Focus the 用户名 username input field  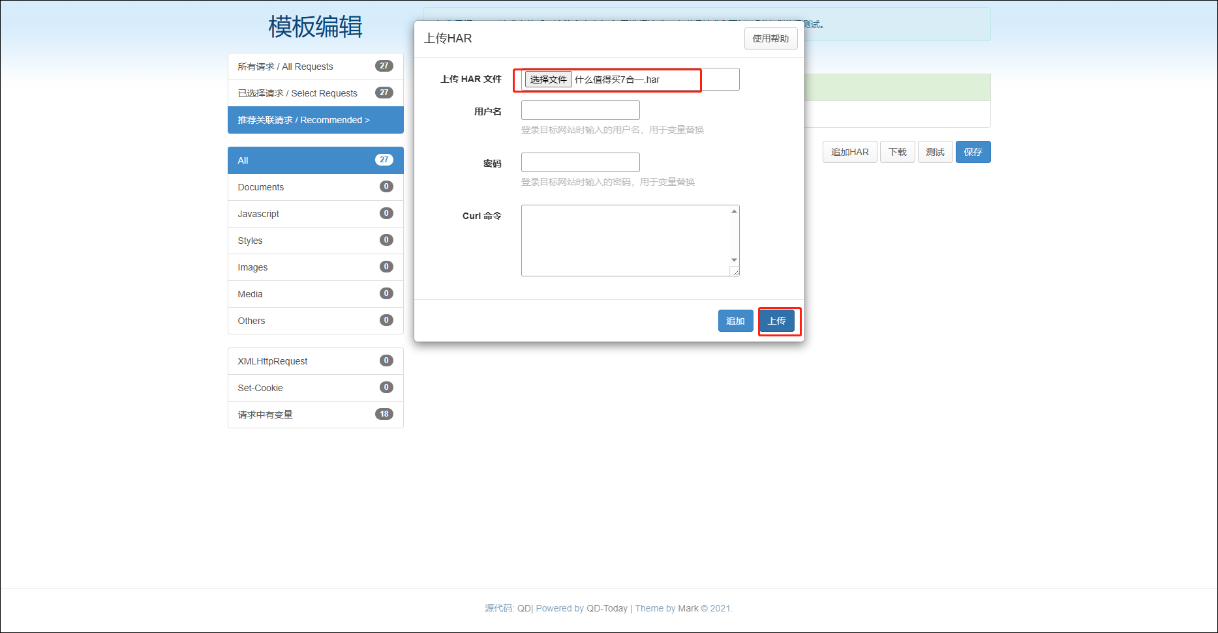click(x=580, y=110)
